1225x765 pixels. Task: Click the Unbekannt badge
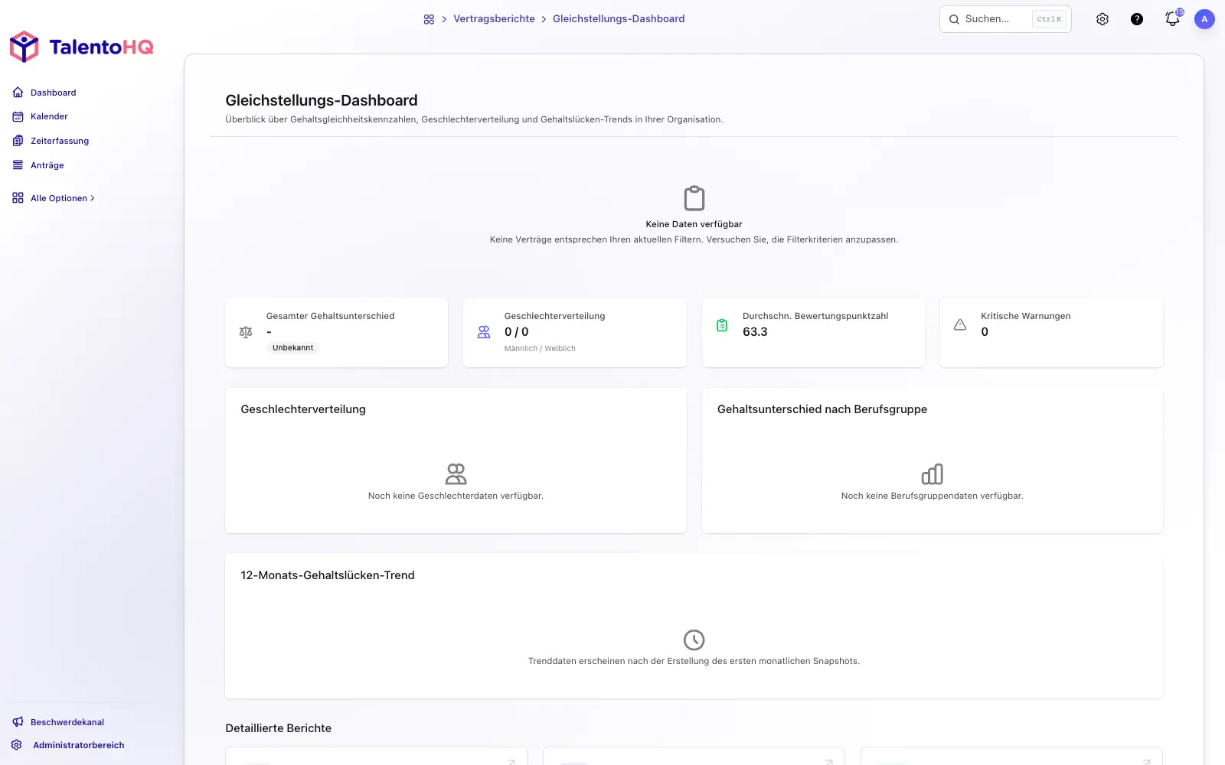(x=292, y=348)
